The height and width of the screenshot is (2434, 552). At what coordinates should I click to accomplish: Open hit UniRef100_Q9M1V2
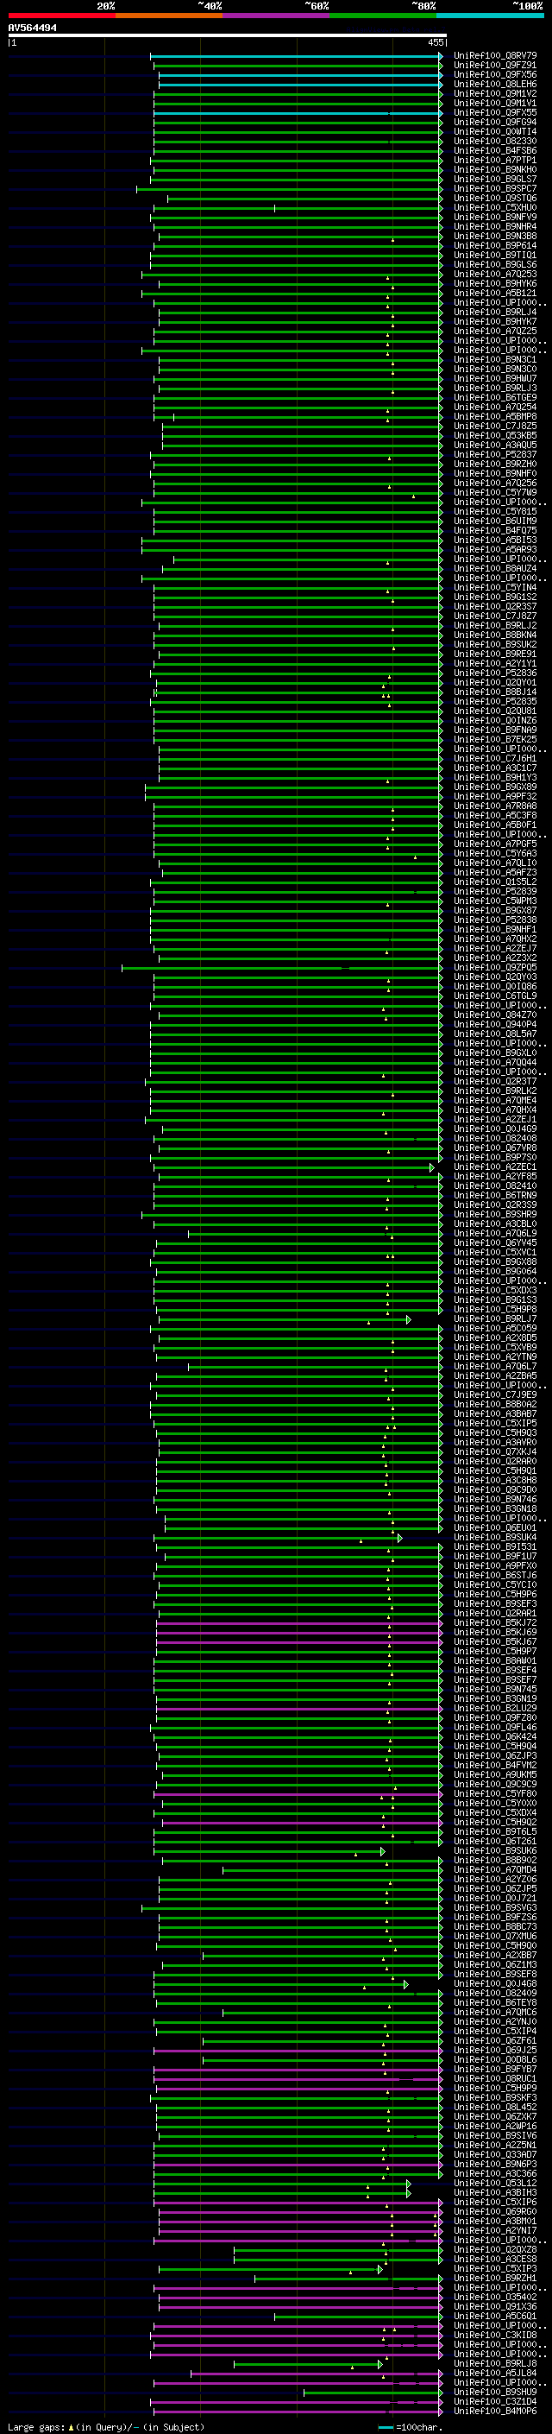click(x=494, y=93)
